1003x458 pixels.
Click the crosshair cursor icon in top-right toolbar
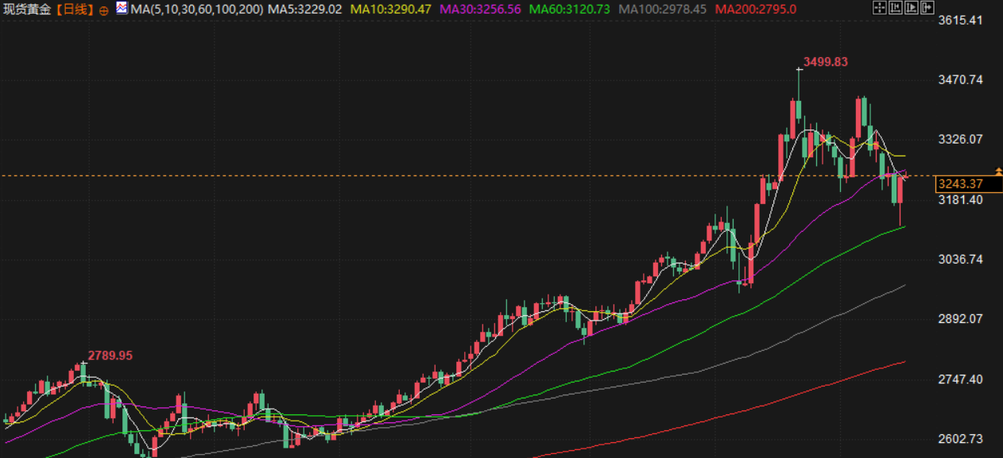pos(879,8)
